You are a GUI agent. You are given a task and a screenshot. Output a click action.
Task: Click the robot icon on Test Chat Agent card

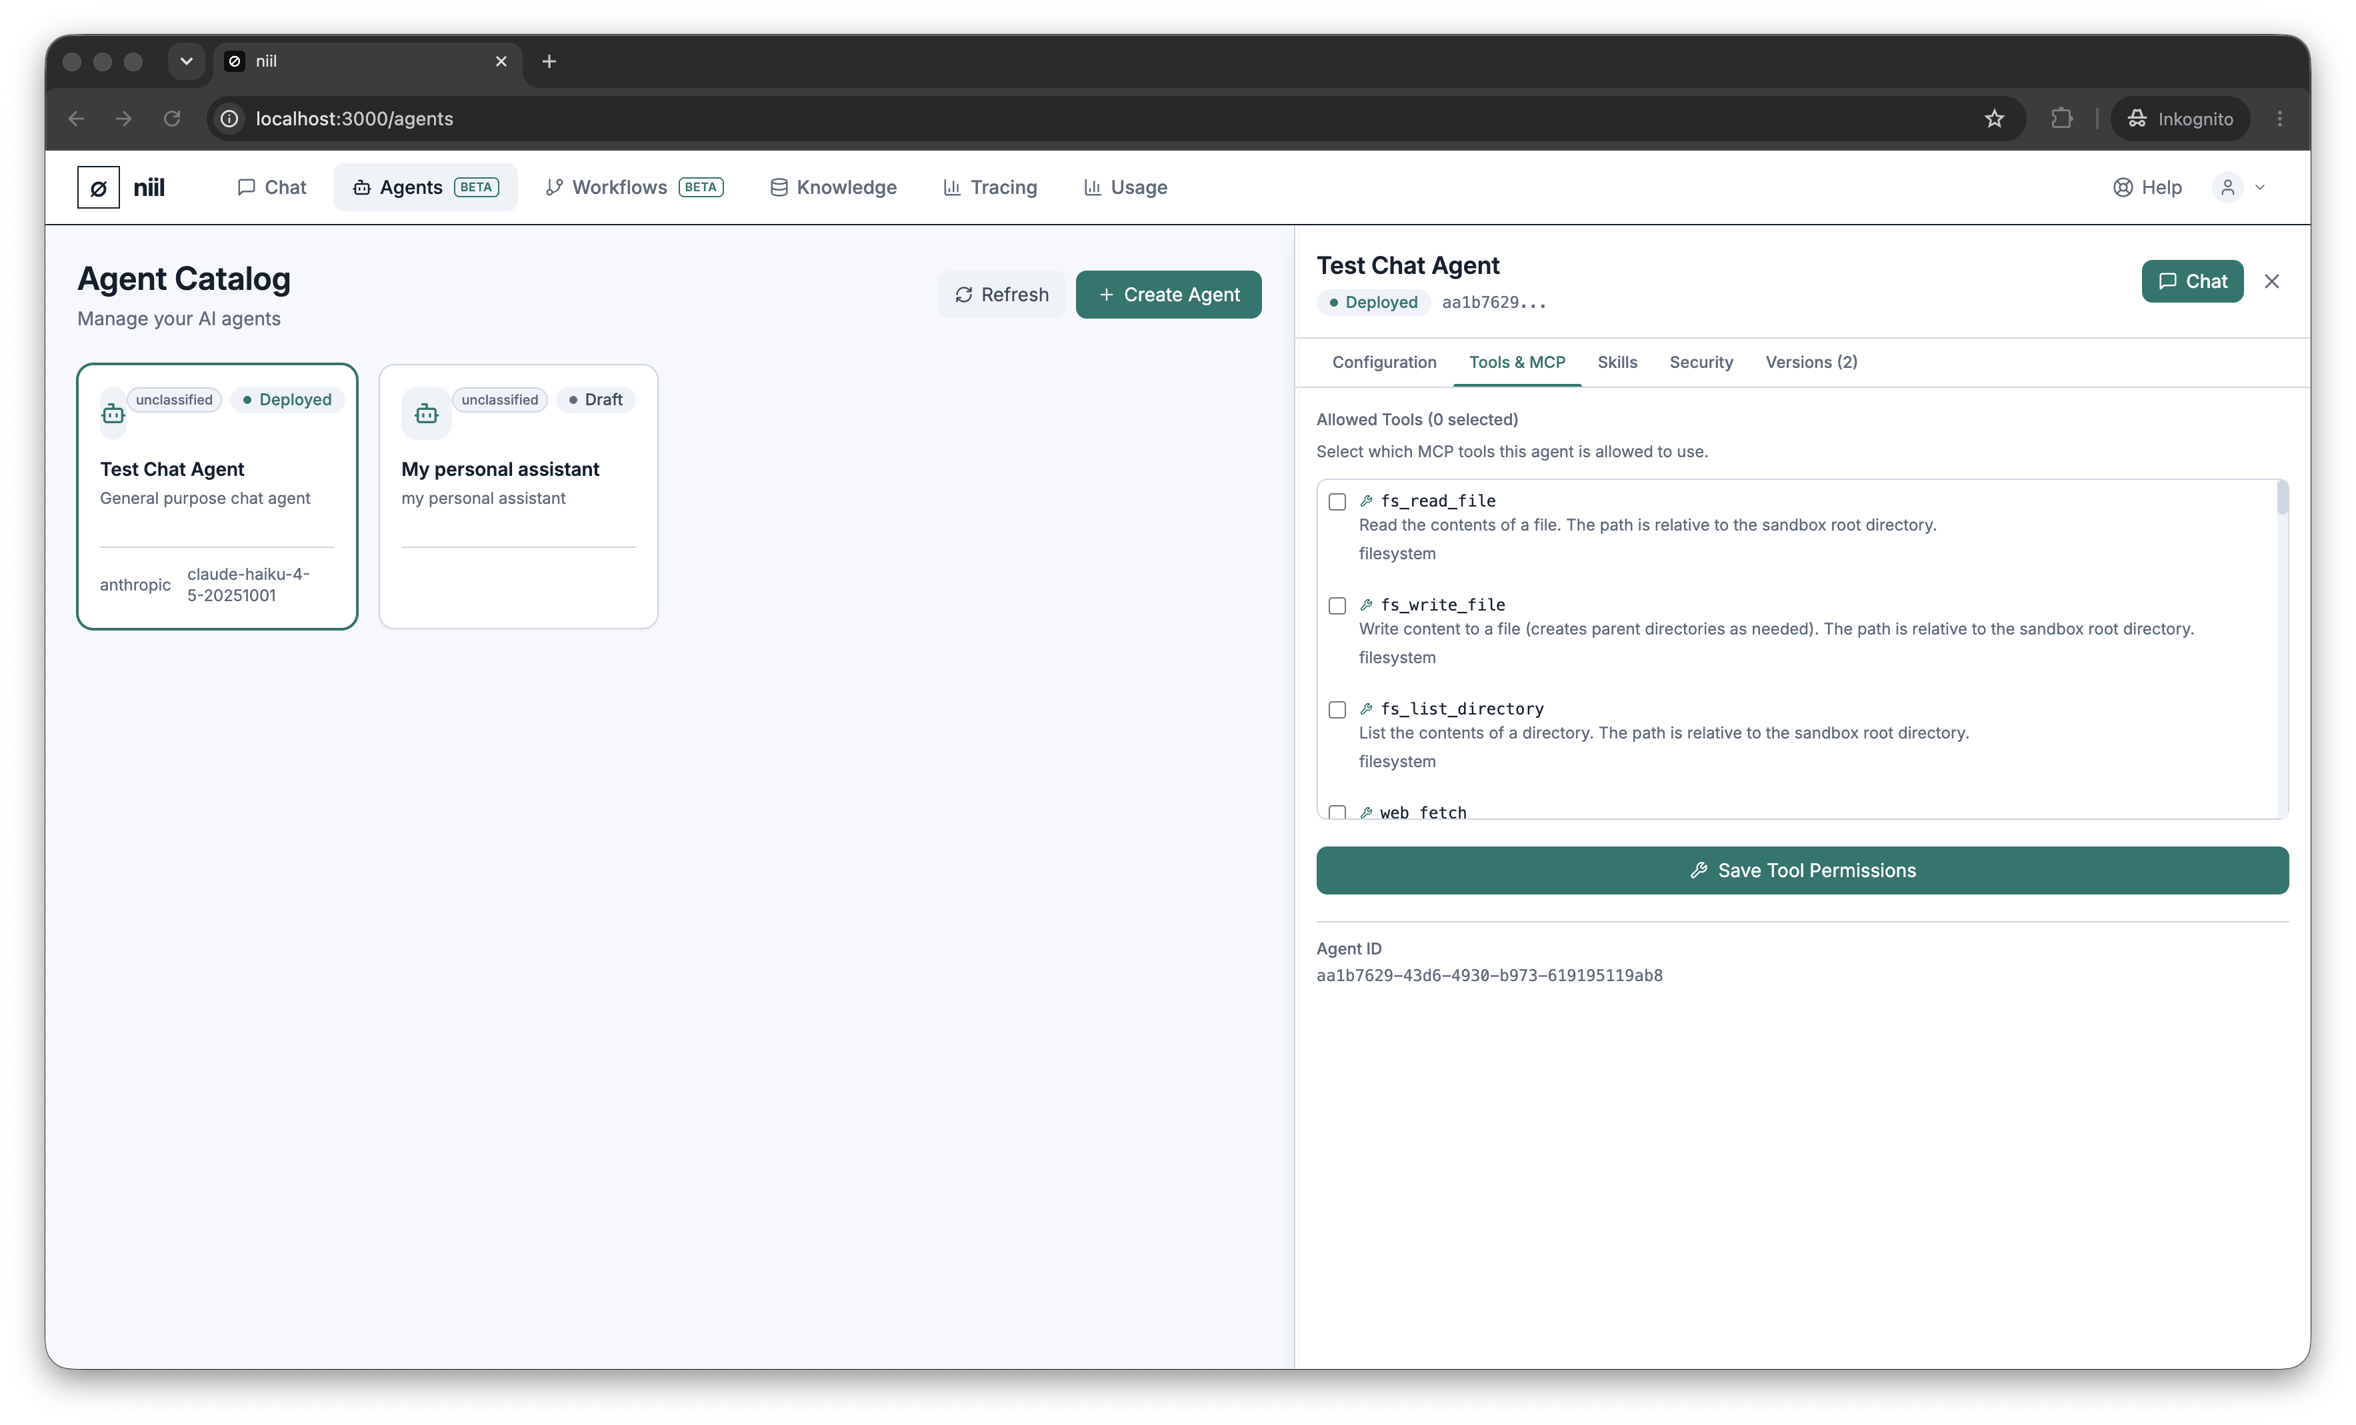point(113,414)
